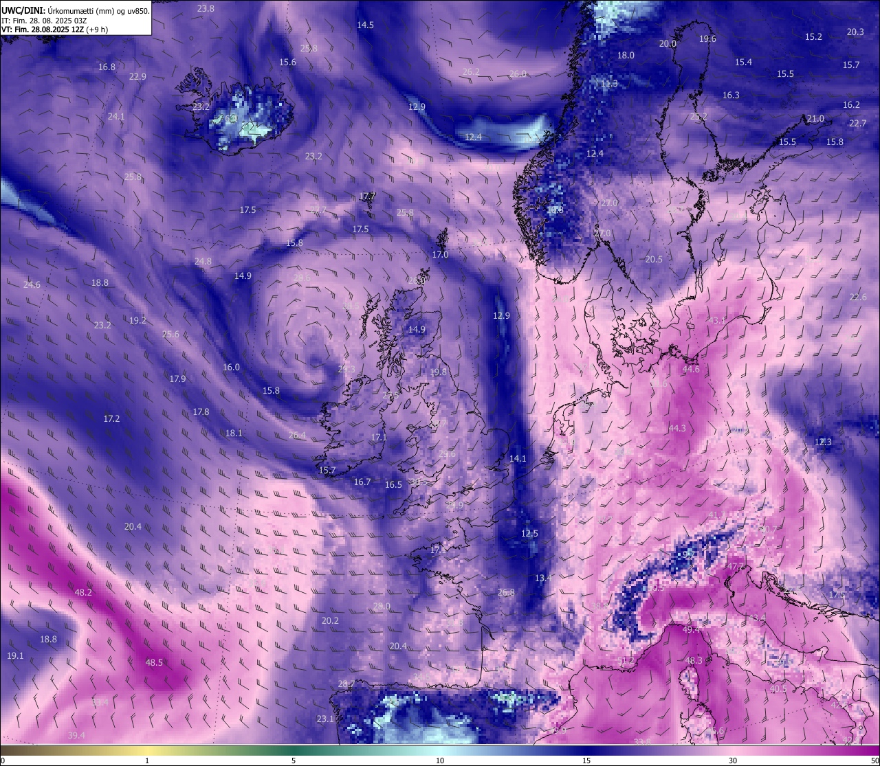Click the 16.7 value south of Ireland
This screenshot has width=880, height=766.
[362, 482]
